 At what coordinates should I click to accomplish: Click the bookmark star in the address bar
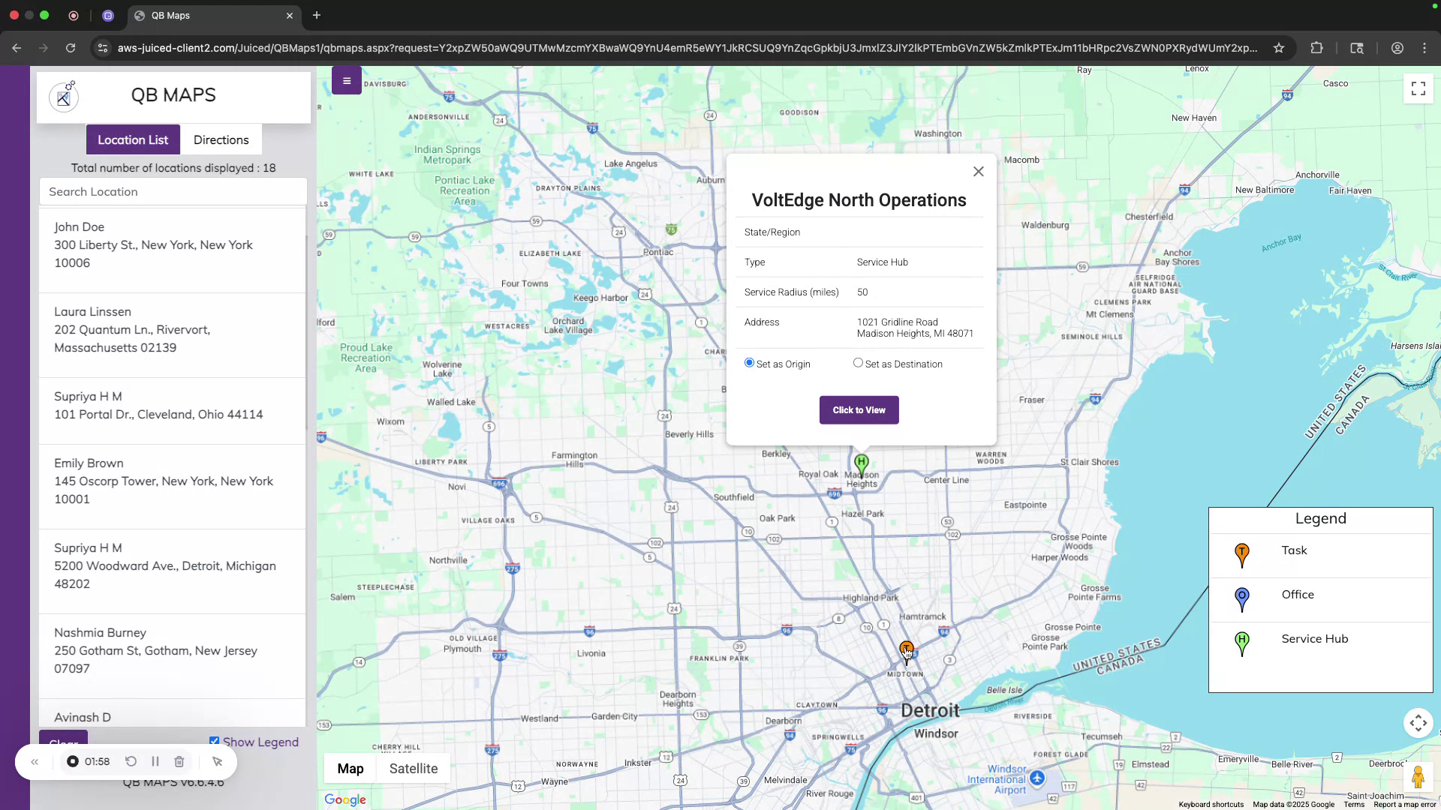pos(1278,47)
